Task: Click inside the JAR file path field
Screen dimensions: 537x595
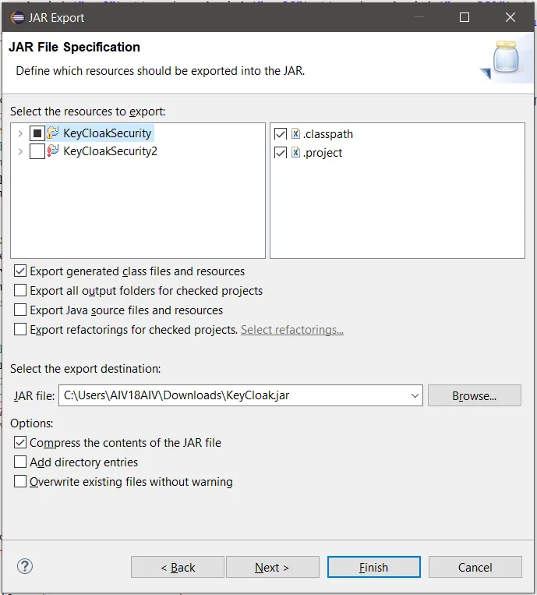Action: [x=234, y=395]
